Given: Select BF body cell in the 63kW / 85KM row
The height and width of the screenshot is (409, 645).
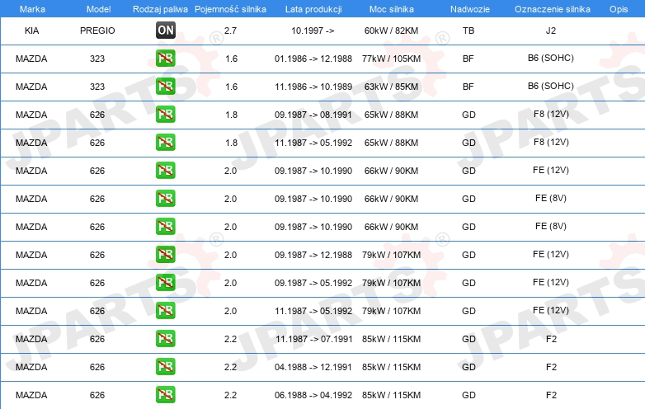Looking at the screenshot, I should 468,87.
